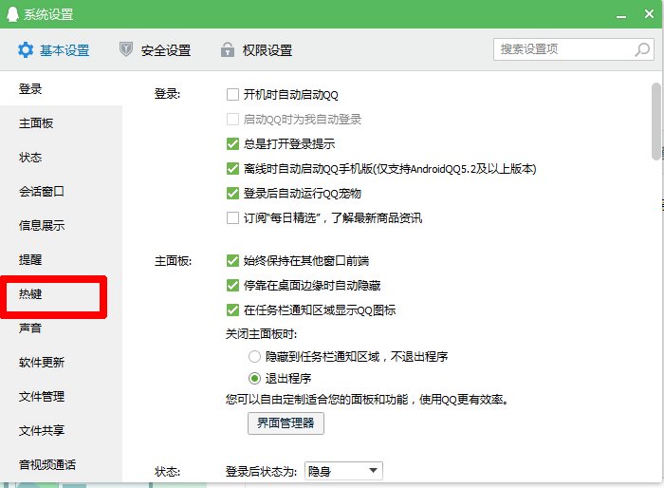The width and height of the screenshot is (664, 488).
Task: Click the 状态: section label
Action: (167, 472)
